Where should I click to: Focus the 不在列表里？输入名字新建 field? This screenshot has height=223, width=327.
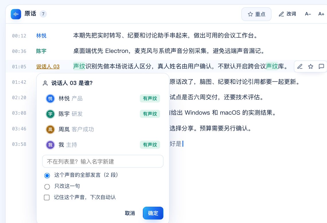click(x=103, y=161)
